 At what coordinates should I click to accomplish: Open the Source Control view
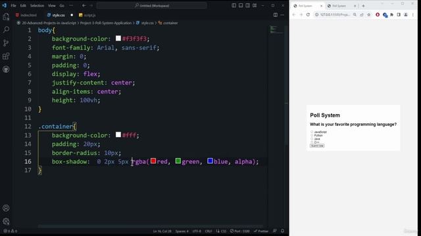(6, 43)
